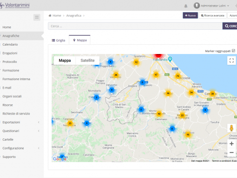The image size is (237, 178).
Task: Expand the Configurazione submenu
Action: click(39, 148)
